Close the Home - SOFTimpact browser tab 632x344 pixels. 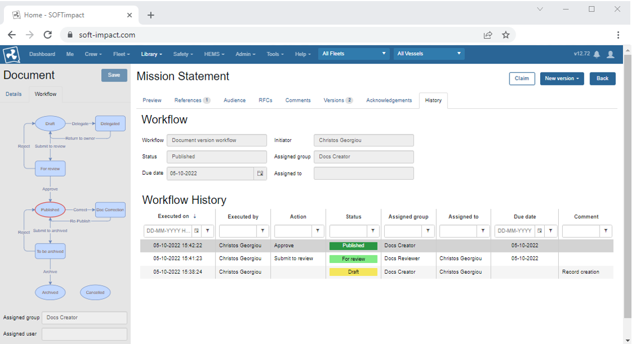coord(129,15)
